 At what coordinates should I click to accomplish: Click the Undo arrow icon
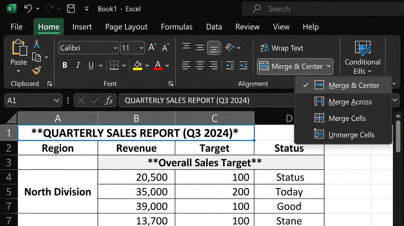pyautogui.click(x=28, y=9)
